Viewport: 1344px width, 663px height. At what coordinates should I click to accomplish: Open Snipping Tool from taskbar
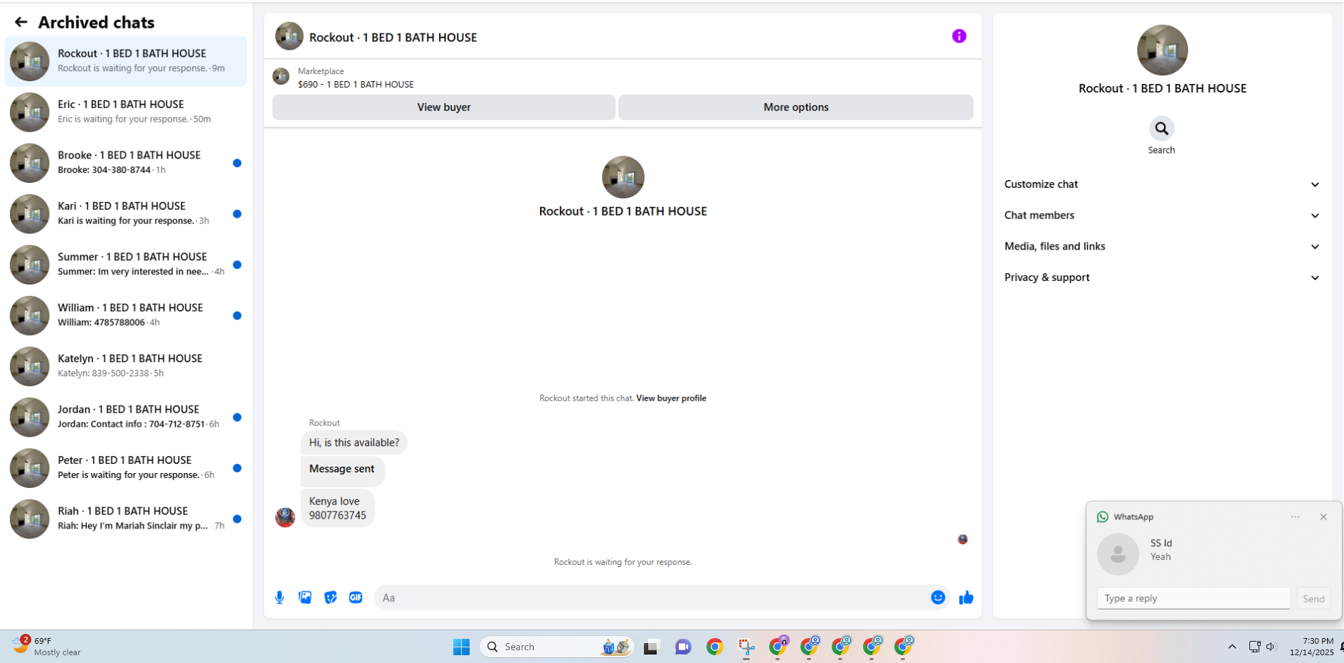[x=746, y=647]
